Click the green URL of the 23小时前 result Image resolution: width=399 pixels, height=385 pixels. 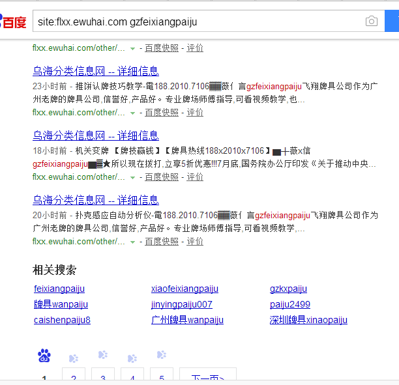pyautogui.click(x=79, y=113)
